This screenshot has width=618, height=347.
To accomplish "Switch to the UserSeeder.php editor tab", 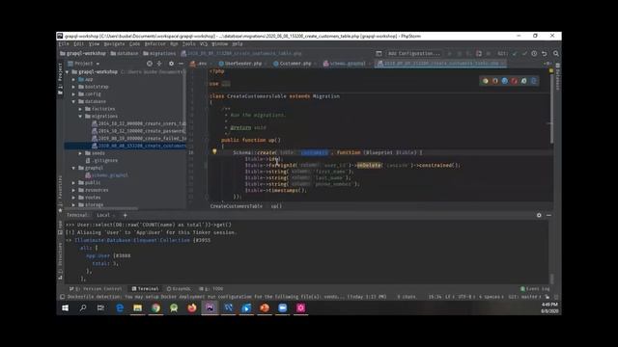I will (240, 64).
